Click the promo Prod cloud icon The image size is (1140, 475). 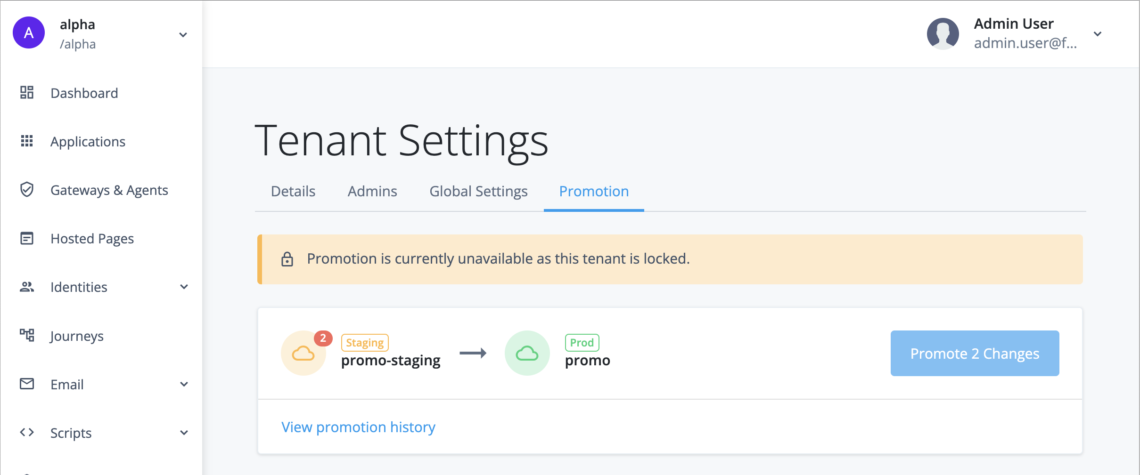527,353
